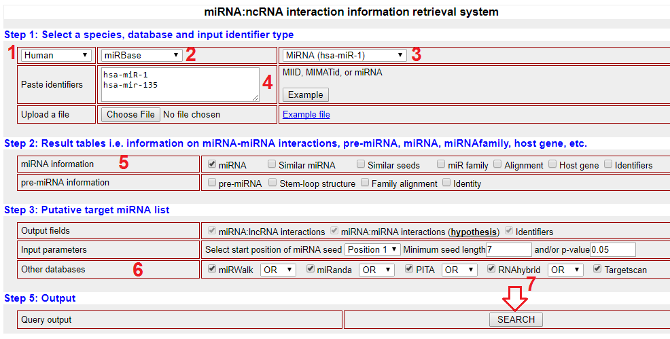
Task: Expand the miRBase database dropdown
Action: click(141, 55)
